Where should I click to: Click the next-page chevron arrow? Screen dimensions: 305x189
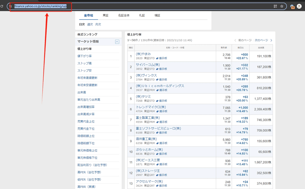coord(271,40)
